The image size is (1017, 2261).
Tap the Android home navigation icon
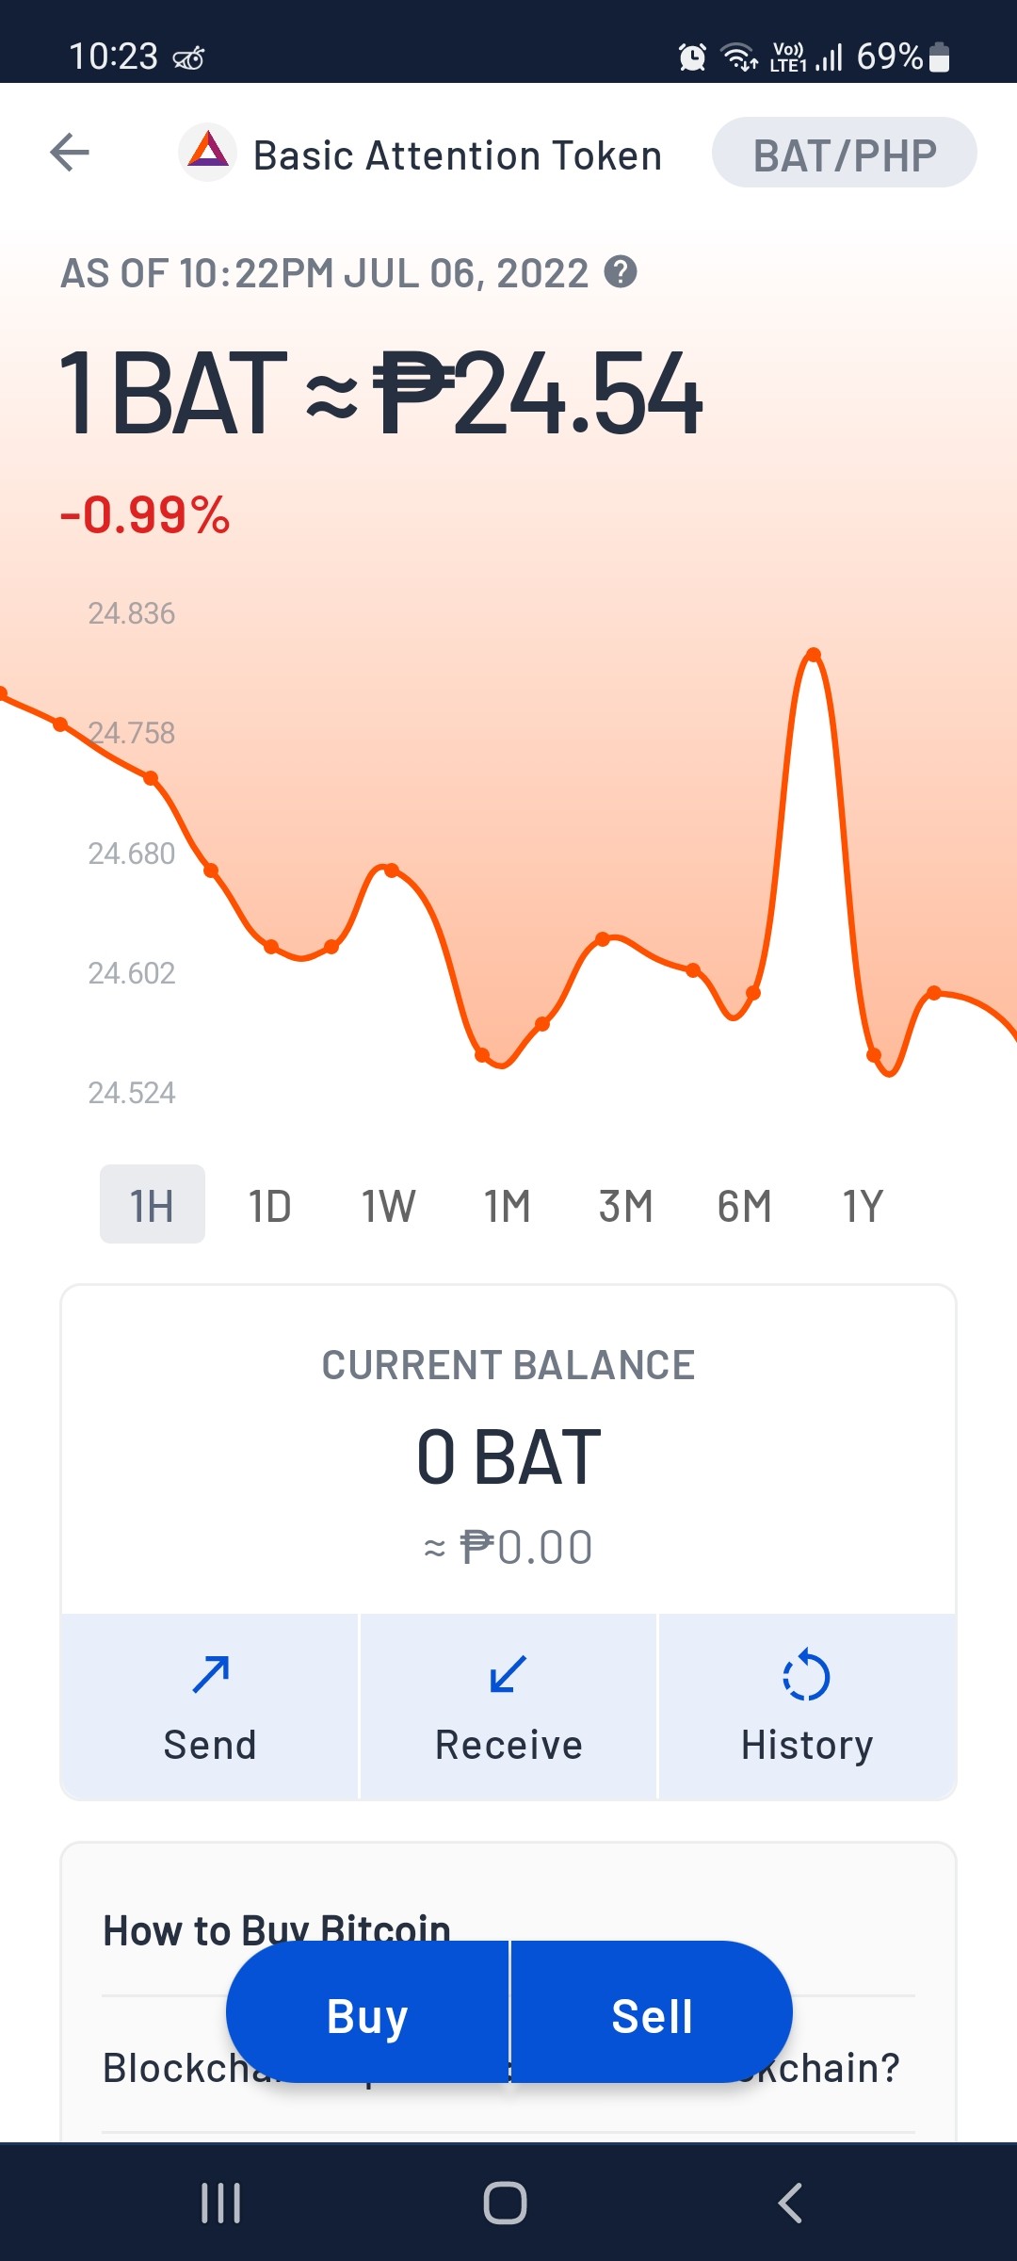[506, 2203]
